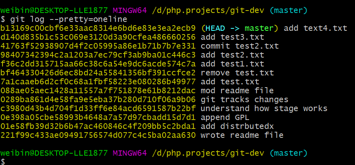Select the 'add test3.txt' commit message
Screen dimensions: 355x165
tap(232, 37)
